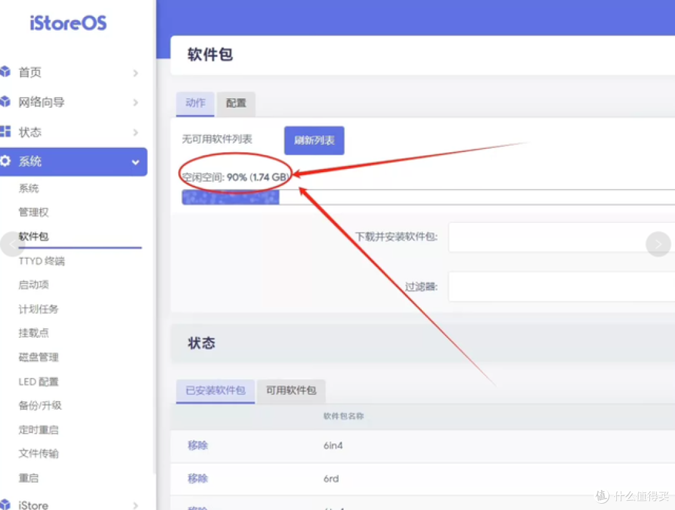
Task: Switch to the 可用软件包 tab
Action: coord(291,390)
